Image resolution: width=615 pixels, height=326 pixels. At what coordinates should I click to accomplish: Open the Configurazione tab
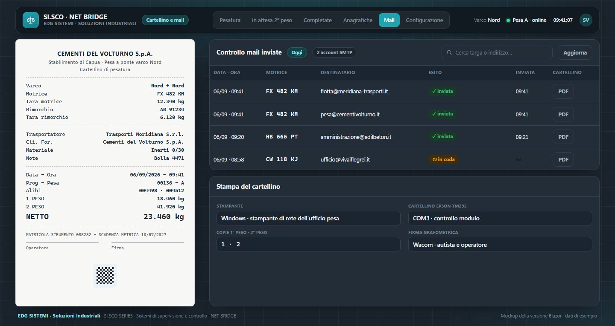pos(424,20)
